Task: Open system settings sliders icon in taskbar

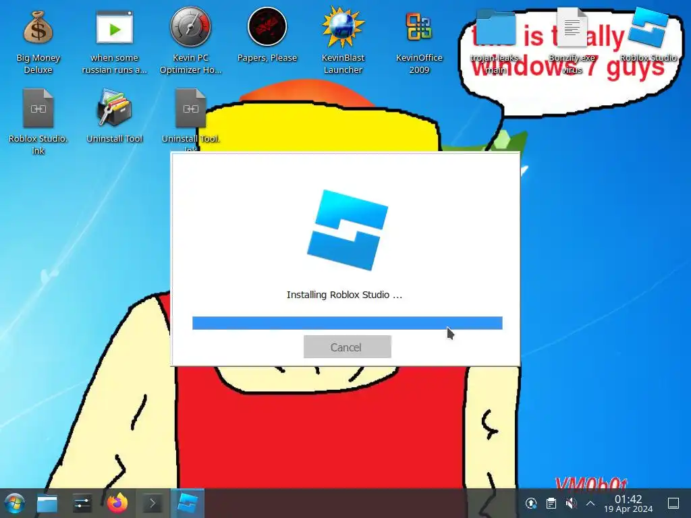Action: tap(82, 503)
